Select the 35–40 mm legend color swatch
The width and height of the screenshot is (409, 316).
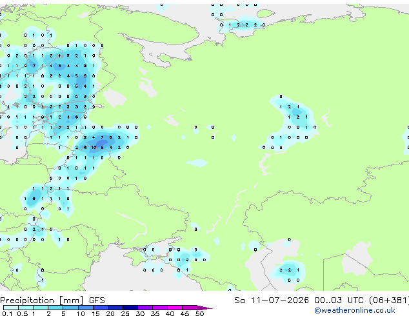tap(160, 308)
